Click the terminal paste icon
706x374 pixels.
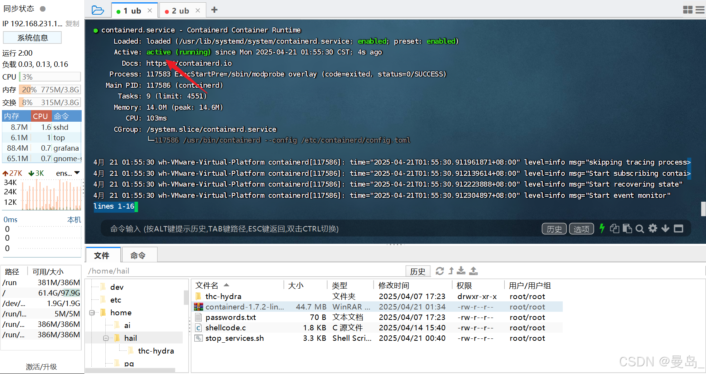627,228
